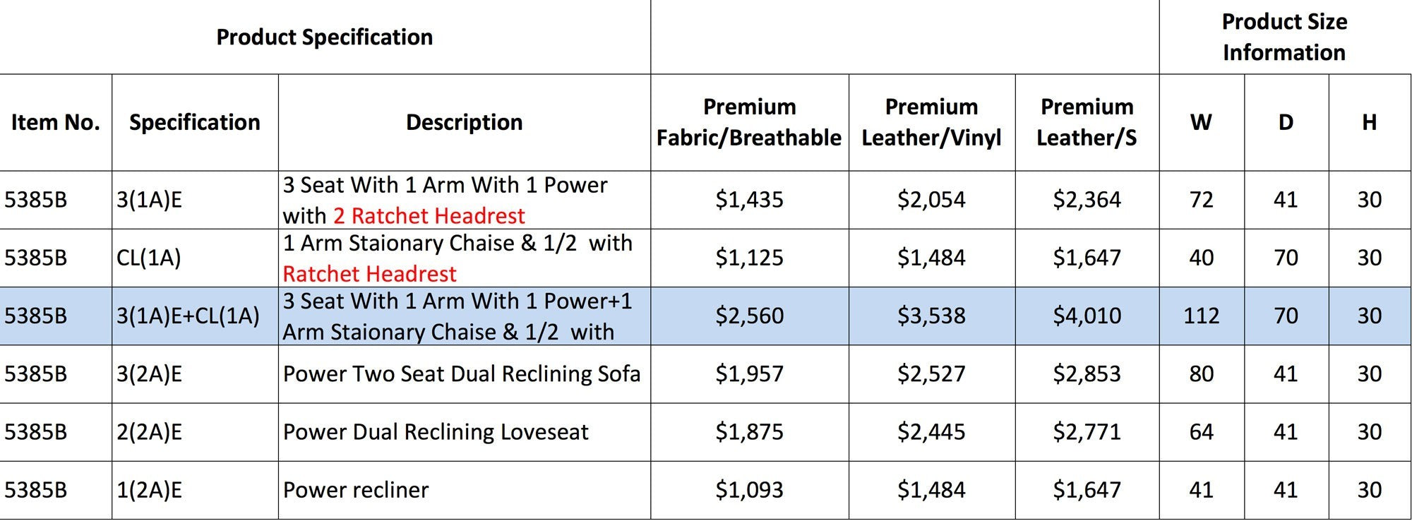Image resolution: width=1412 pixels, height=521 pixels.
Task: Click the $3,538 cell in highlighted row
Action: (x=932, y=316)
